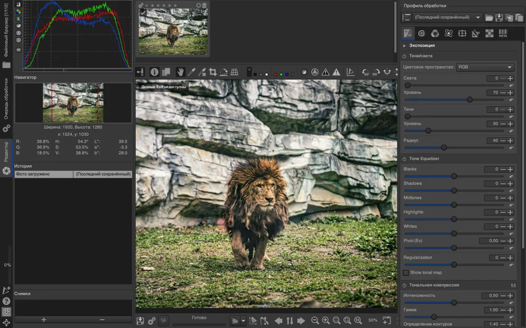This screenshot has height=328, width=526.
Task: Choose the straighten/rotate line tool
Action: (x=224, y=72)
